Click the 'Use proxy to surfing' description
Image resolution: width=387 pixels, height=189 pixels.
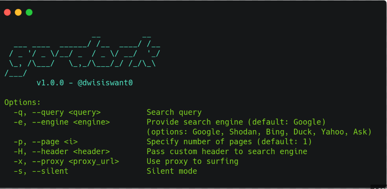pos(192,161)
